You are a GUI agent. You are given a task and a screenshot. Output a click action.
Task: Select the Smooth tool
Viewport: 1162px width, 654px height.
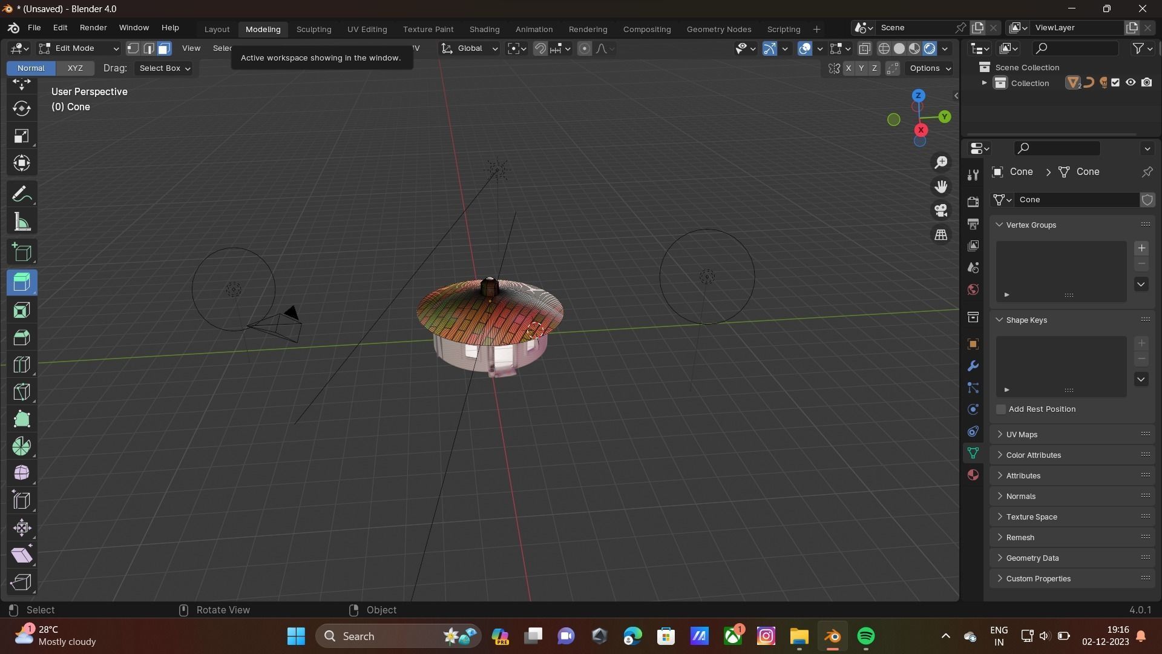pos(22,473)
